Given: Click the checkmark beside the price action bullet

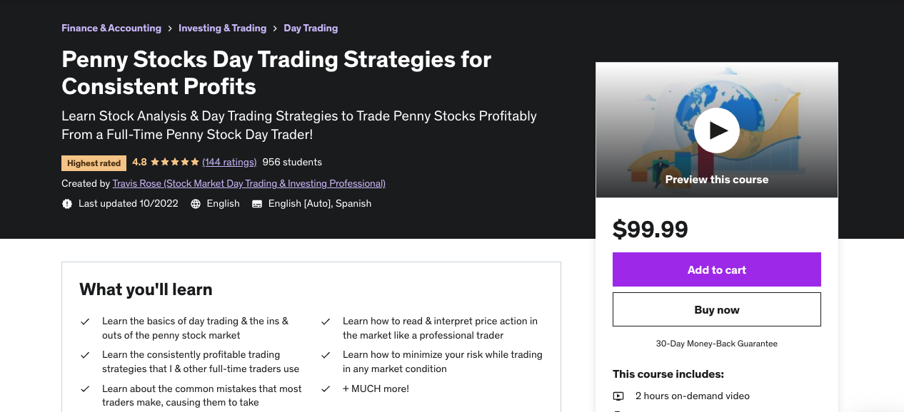Looking at the screenshot, I should tap(326, 321).
